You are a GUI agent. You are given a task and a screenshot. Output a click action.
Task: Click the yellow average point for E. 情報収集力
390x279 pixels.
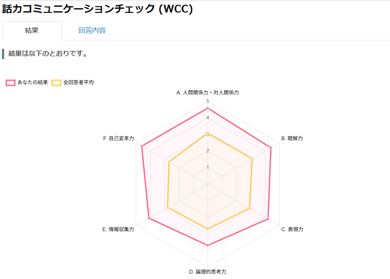tap(167, 207)
